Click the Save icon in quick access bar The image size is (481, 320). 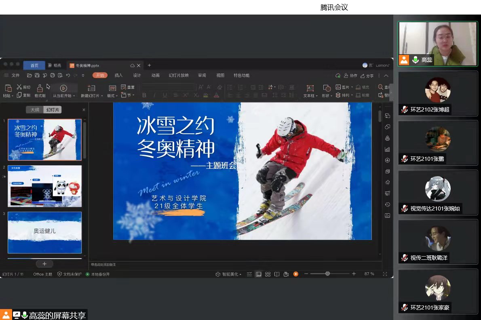coord(37,76)
